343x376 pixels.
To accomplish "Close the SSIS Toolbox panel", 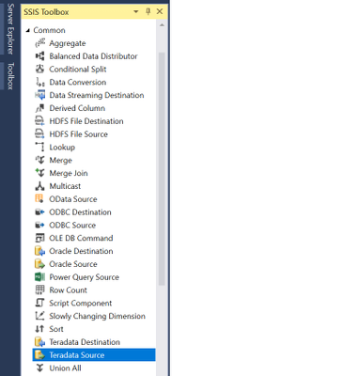I will pos(160,11).
